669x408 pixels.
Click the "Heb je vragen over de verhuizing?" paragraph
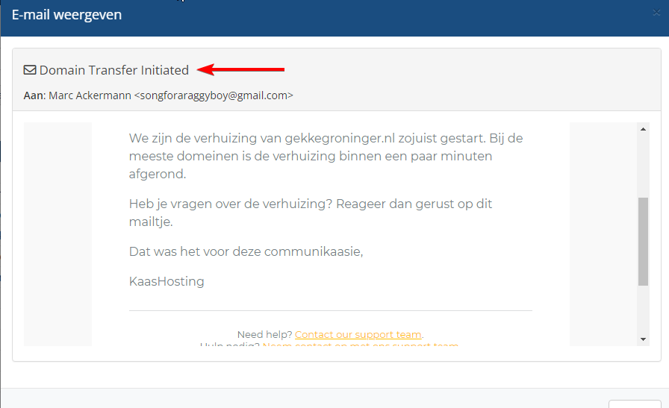click(310, 213)
